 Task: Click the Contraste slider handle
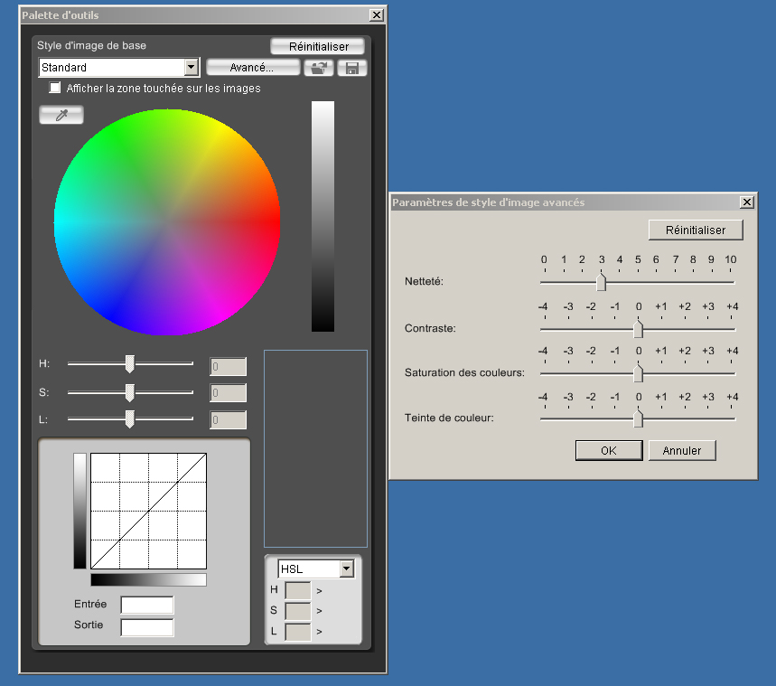point(638,329)
